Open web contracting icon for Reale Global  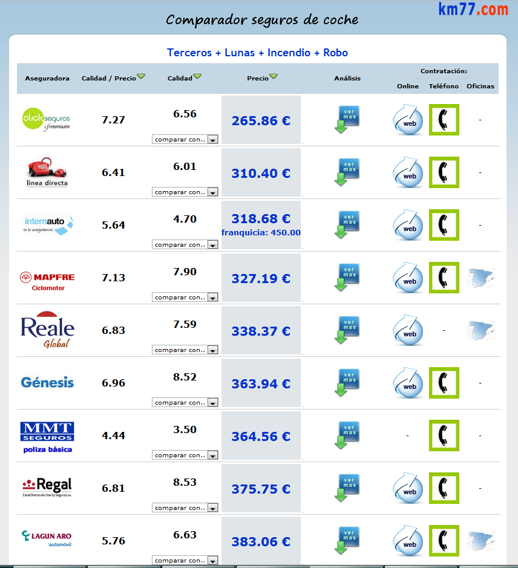coord(408,330)
